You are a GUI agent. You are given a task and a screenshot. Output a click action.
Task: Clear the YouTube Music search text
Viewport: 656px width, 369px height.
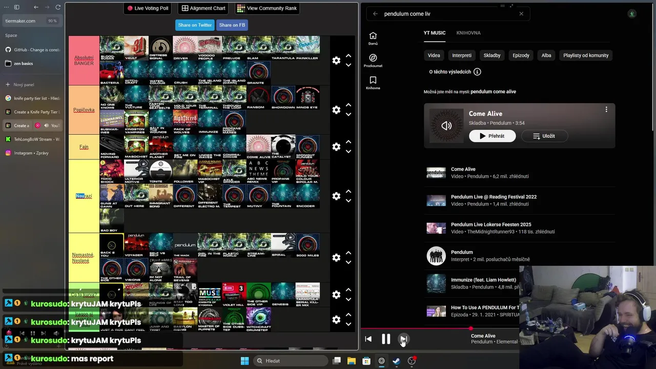pyautogui.click(x=521, y=14)
